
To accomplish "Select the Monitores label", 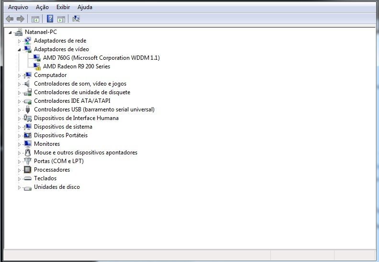I will [x=47, y=144].
